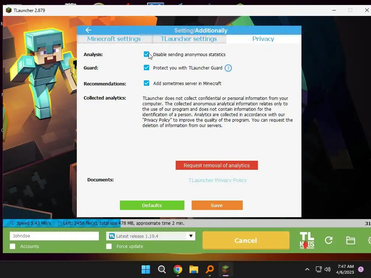371x278 pixels.
Task: Expand the version dropdown arrow
Action: click(x=191, y=236)
